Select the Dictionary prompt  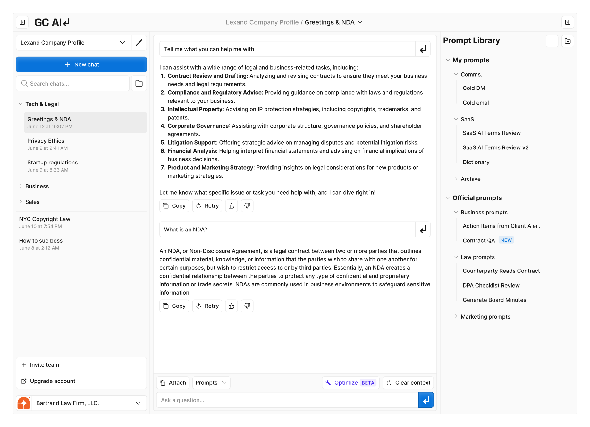pos(476,162)
